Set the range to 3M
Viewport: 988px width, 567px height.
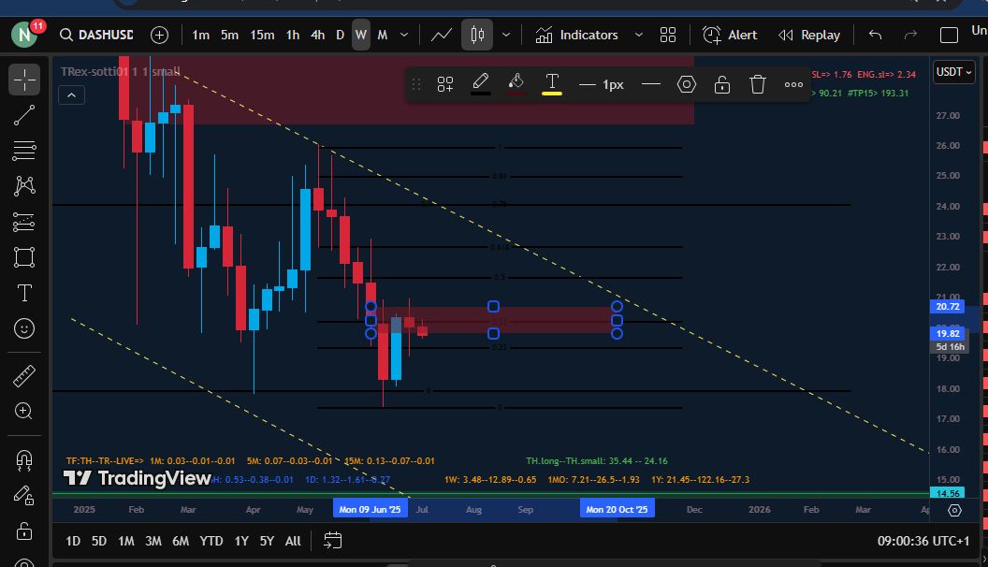click(x=153, y=541)
